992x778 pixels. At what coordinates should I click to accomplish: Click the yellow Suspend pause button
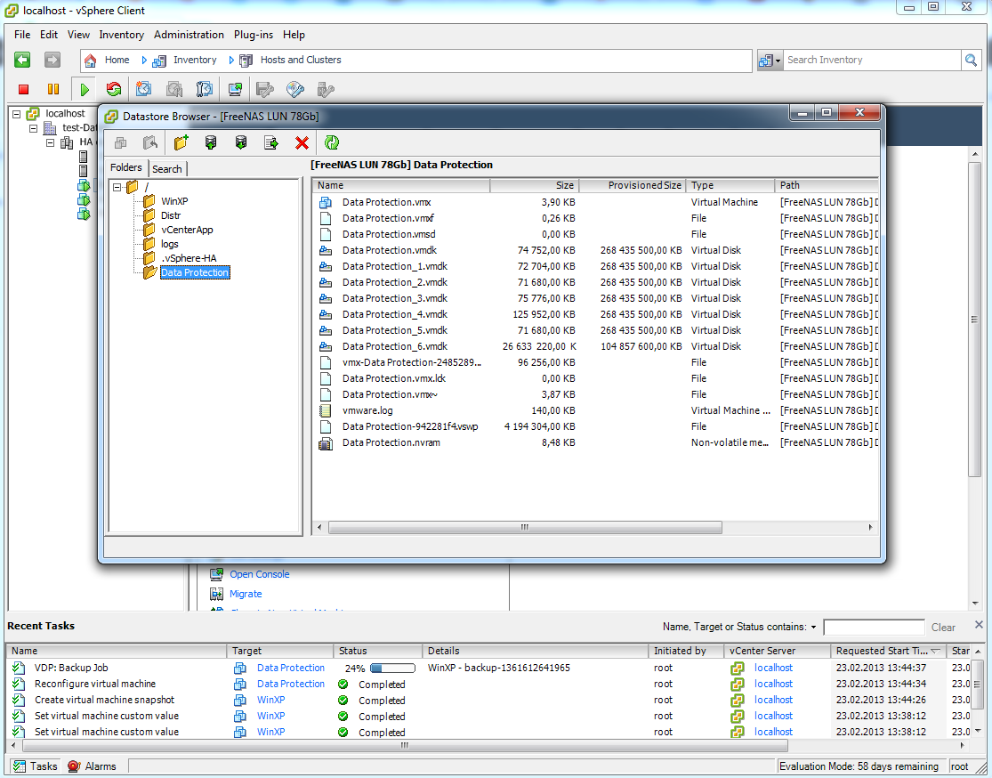point(53,89)
